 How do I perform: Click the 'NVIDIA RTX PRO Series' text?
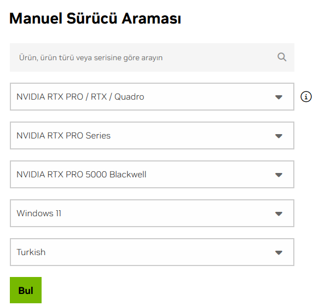point(63,136)
